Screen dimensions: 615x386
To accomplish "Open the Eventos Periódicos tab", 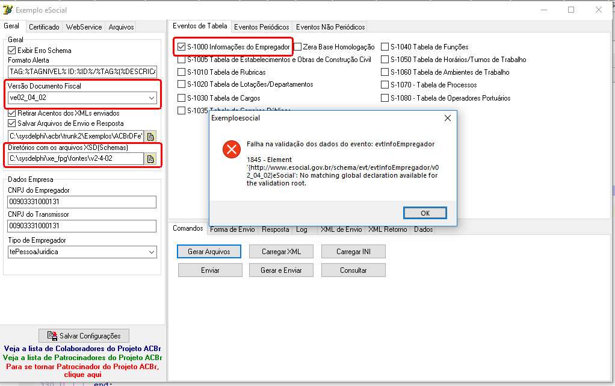I will pyautogui.click(x=262, y=26).
